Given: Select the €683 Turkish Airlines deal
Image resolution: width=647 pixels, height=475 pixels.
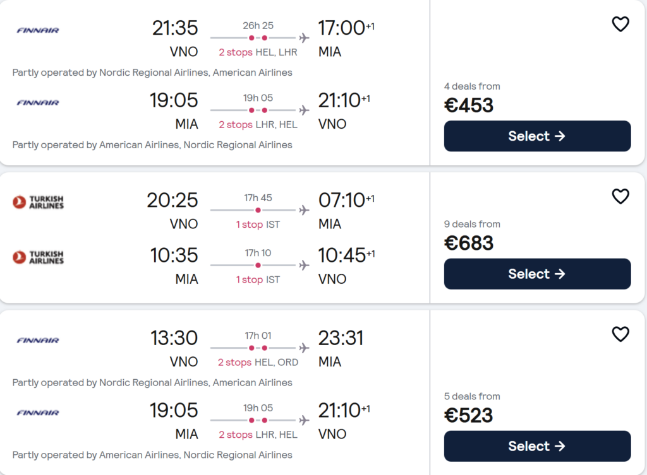Looking at the screenshot, I should 537,274.
